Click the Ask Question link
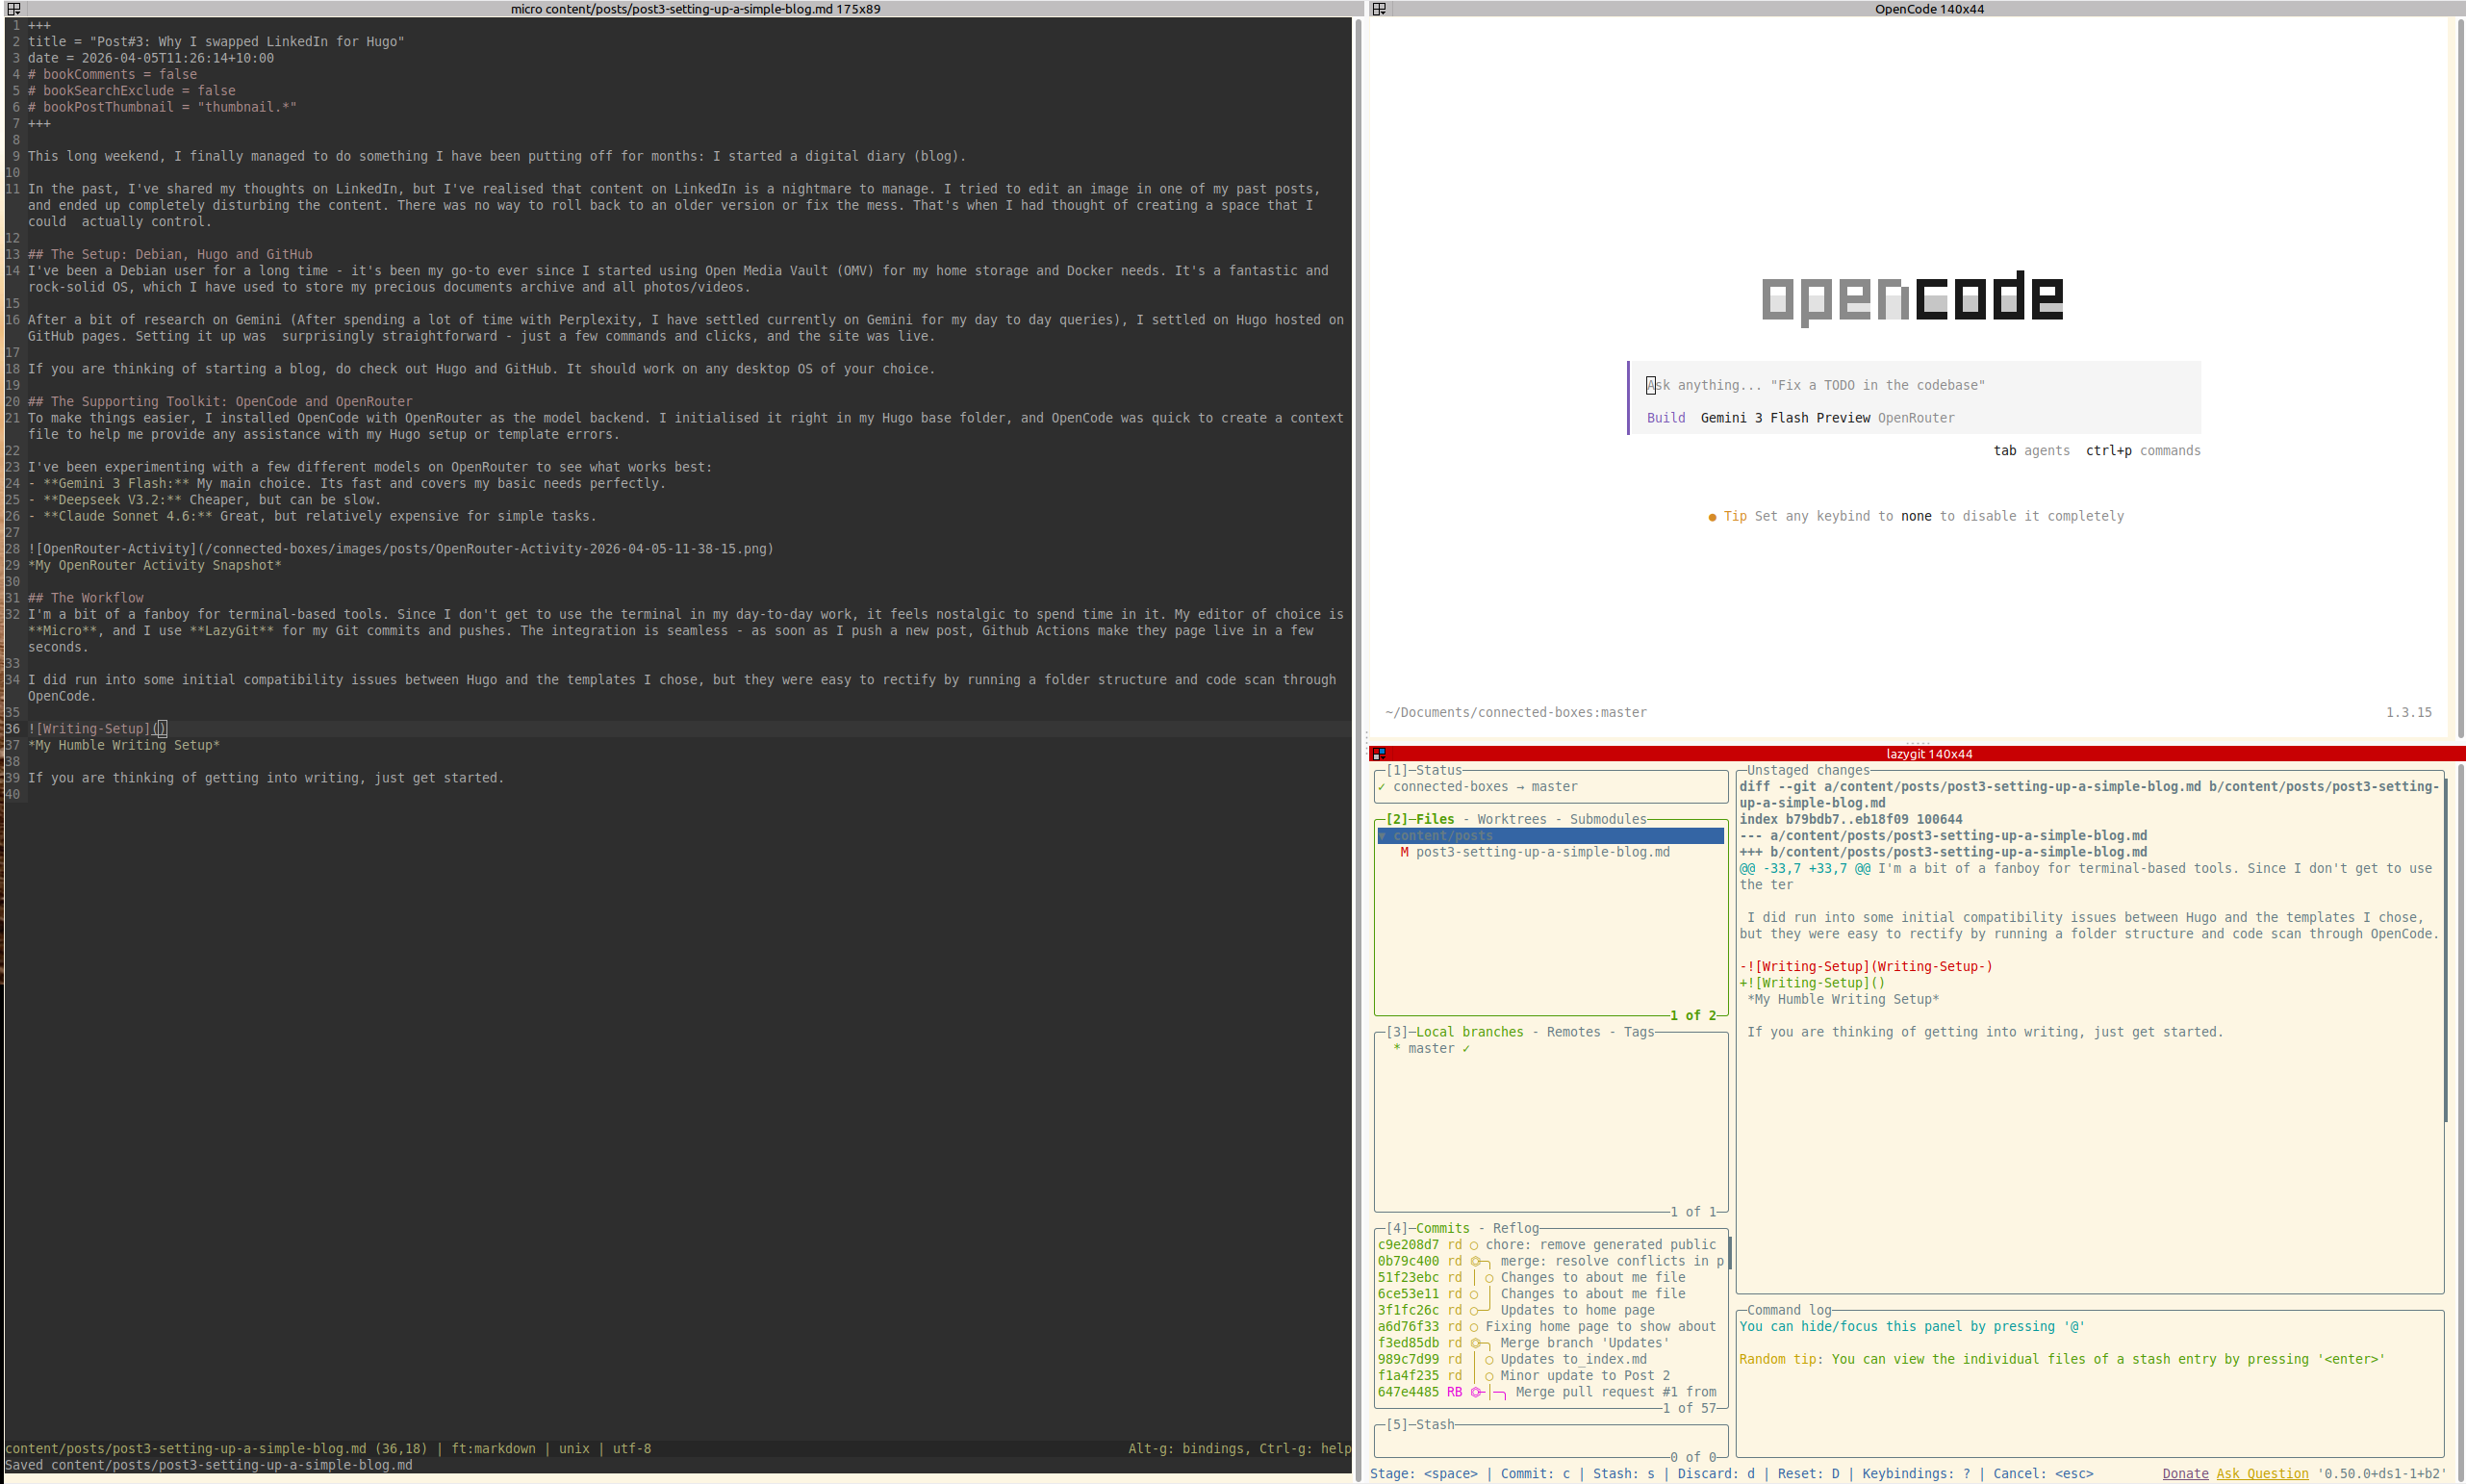The image size is (2466, 1484). [2263, 1473]
